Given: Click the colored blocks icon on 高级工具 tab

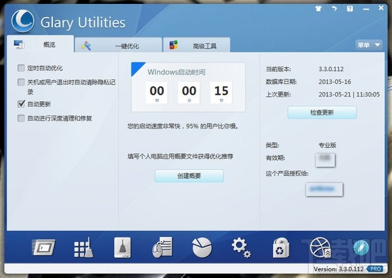Looking at the screenshot, I should 174,45.
